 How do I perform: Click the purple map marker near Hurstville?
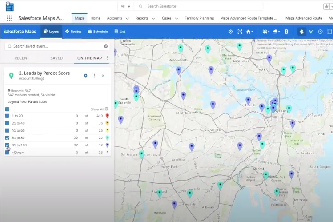(174, 205)
